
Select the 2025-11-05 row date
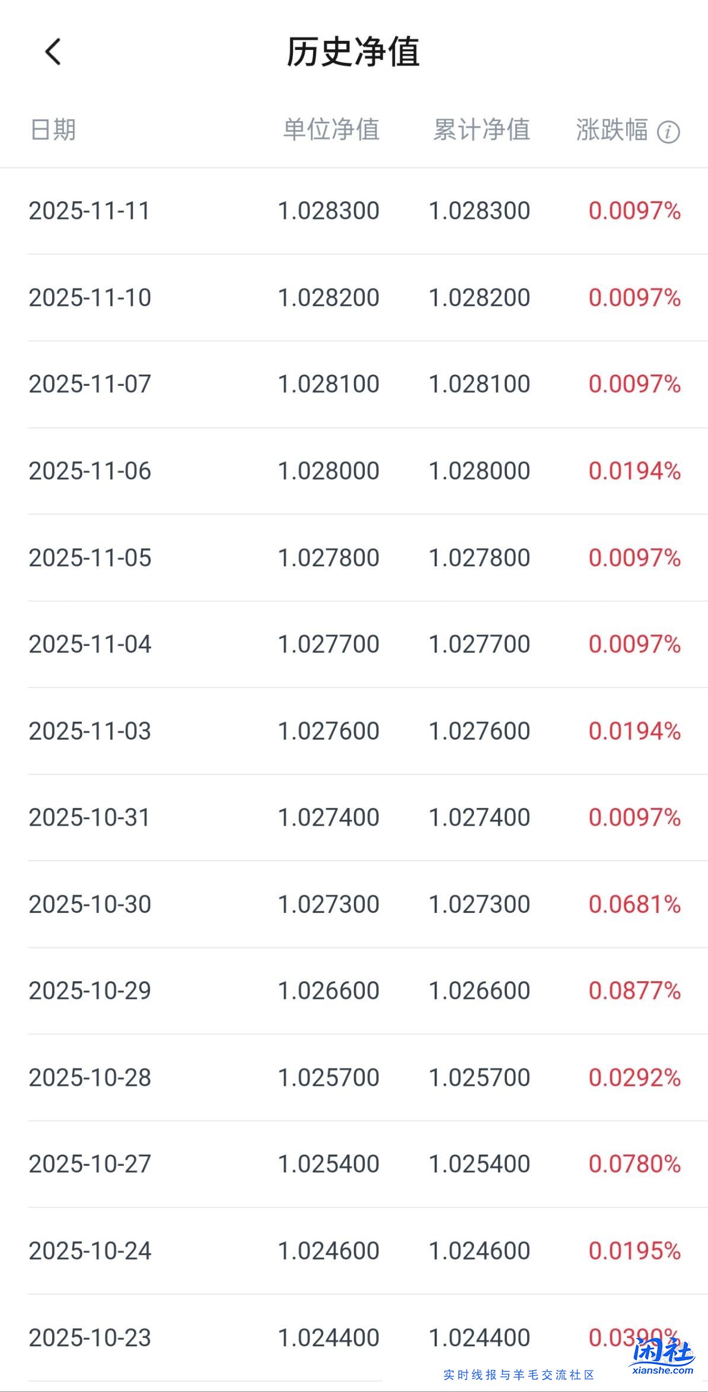point(90,558)
